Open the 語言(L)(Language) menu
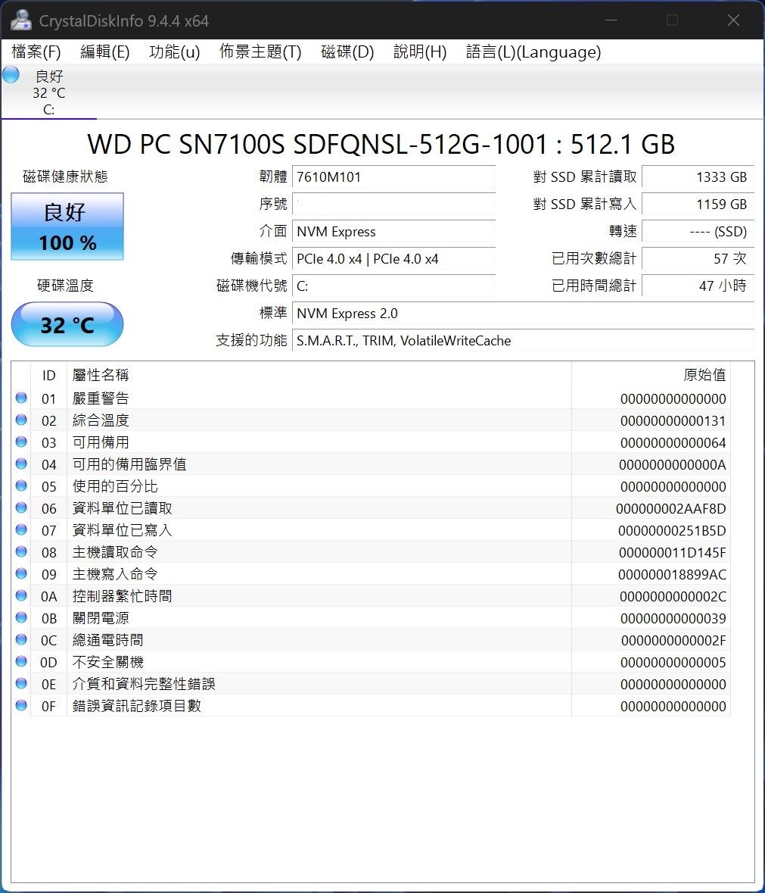The height and width of the screenshot is (893, 765). point(533,52)
